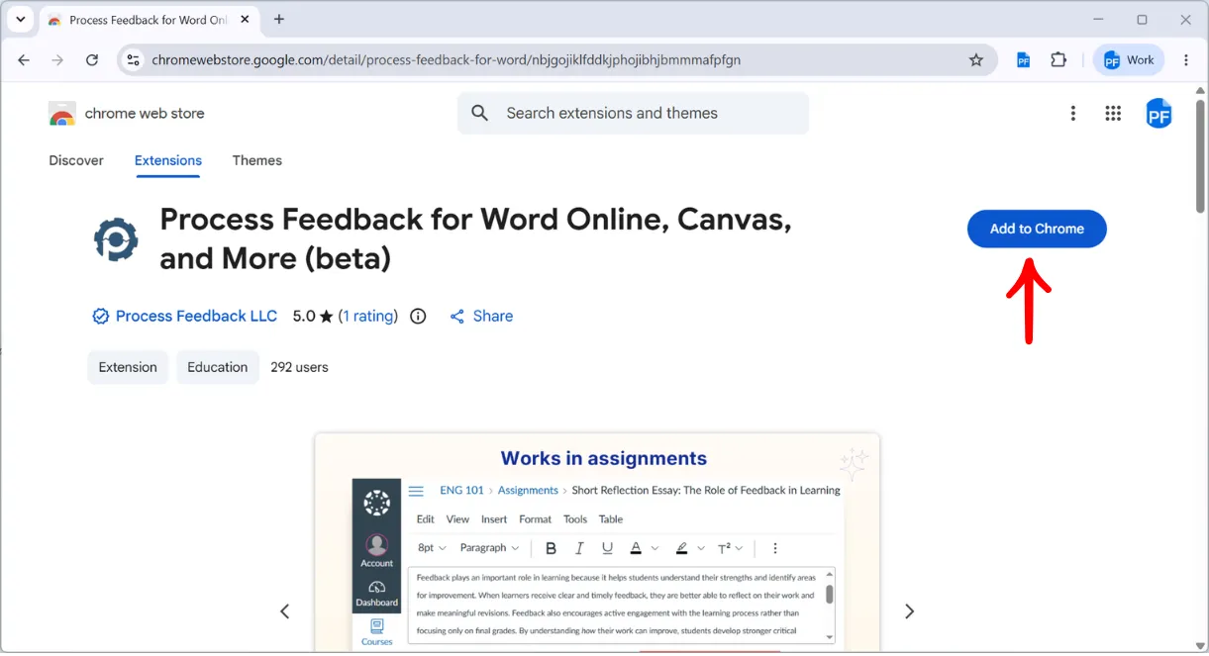Click the magnifier icon in the search box
This screenshot has height=656, width=1209.
pos(480,114)
